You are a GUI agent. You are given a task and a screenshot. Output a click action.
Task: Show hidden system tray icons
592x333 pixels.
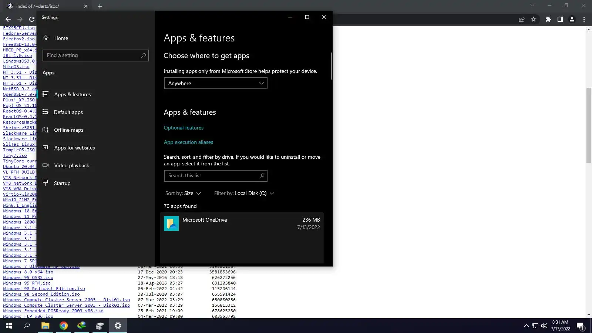point(526,326)
